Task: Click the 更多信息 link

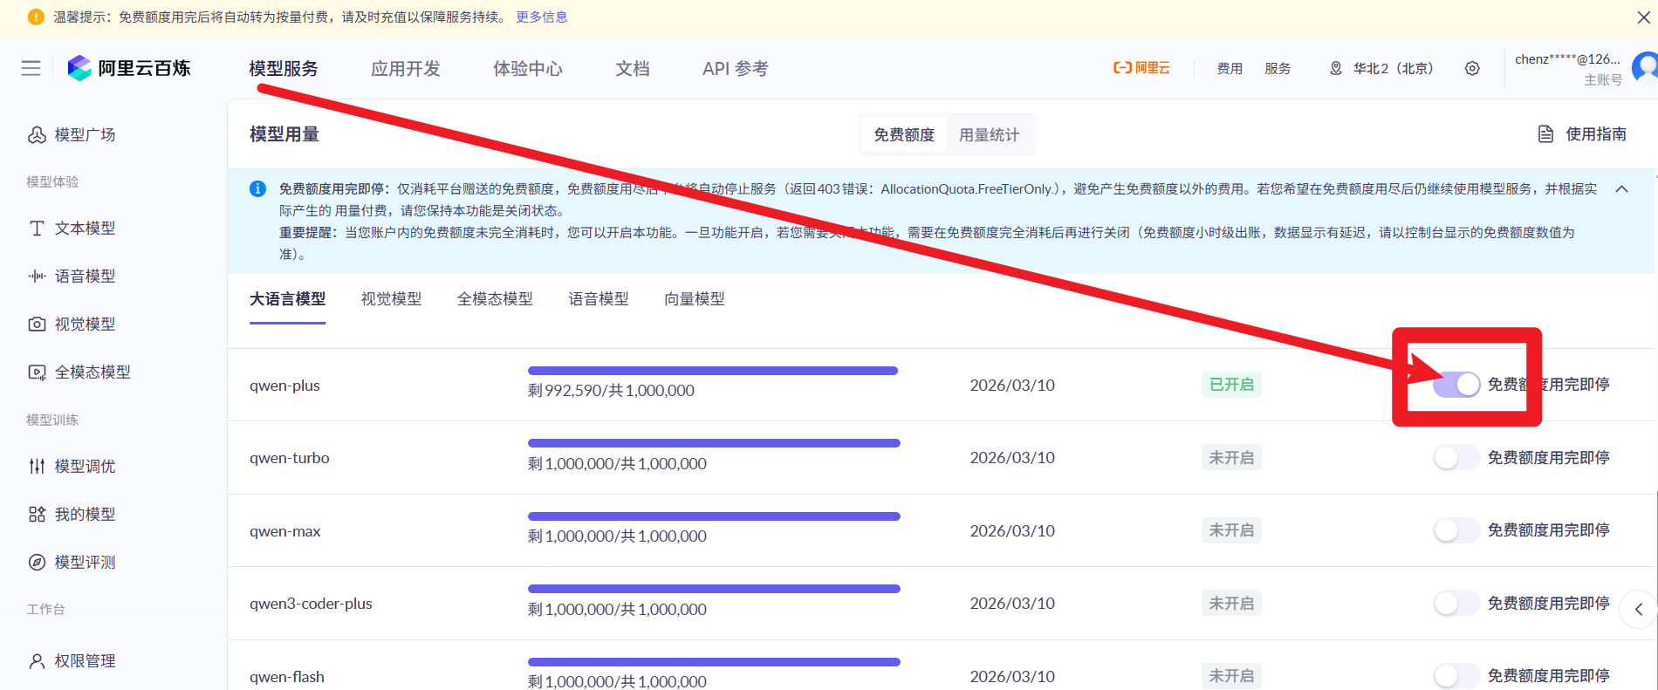Action: pyautogui.click(x=542, y=17)
